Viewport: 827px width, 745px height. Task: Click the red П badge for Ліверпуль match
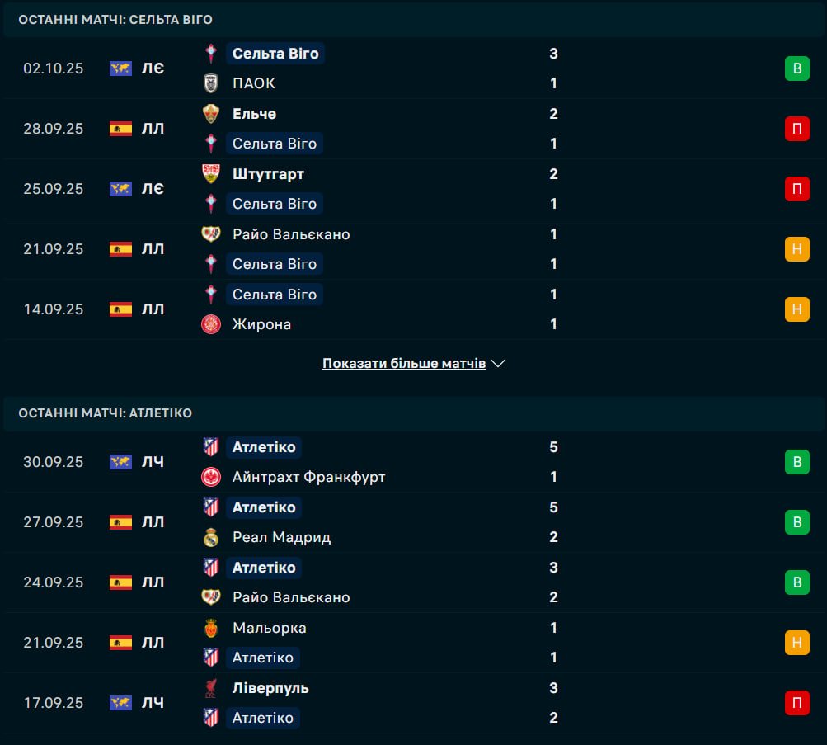(796, 703)
